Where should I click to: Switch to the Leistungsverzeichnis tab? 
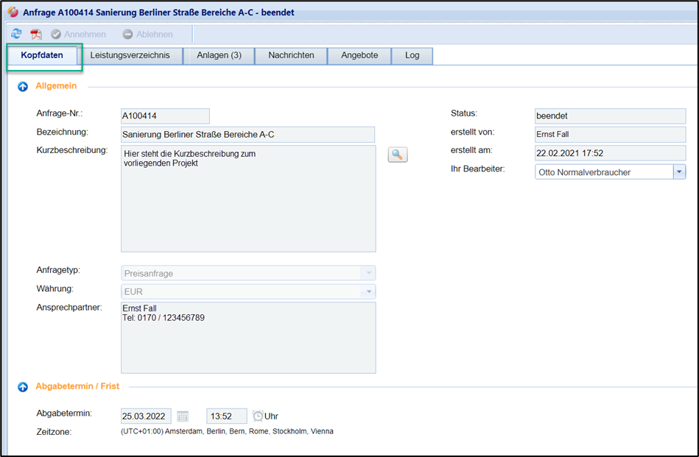(130, 55)
